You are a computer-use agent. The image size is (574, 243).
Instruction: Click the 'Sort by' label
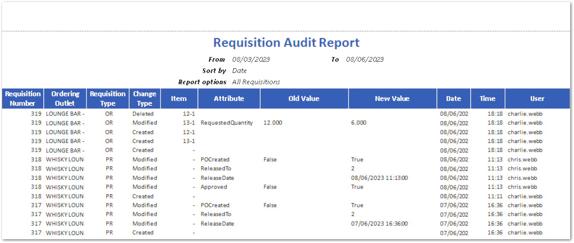click(x=214, y=71)
